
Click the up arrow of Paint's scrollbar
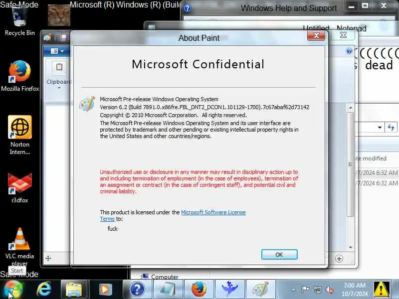tap(351, 108)
